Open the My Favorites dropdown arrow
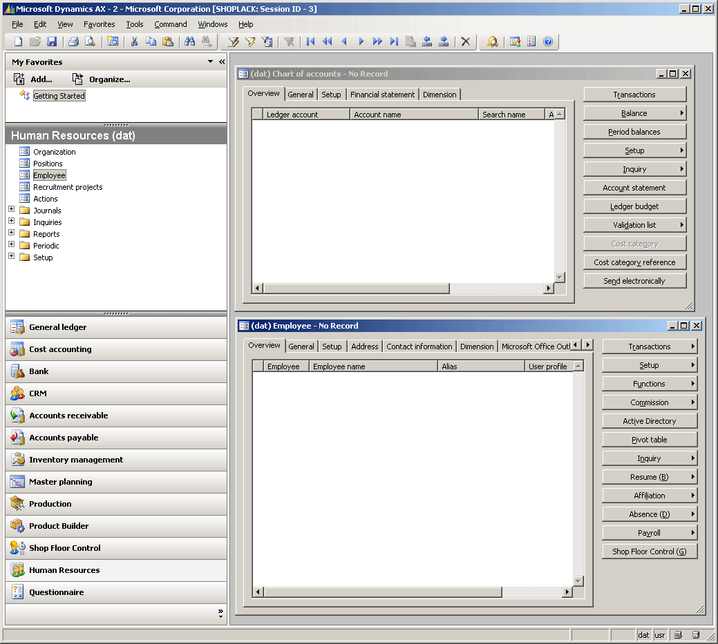 210,61
